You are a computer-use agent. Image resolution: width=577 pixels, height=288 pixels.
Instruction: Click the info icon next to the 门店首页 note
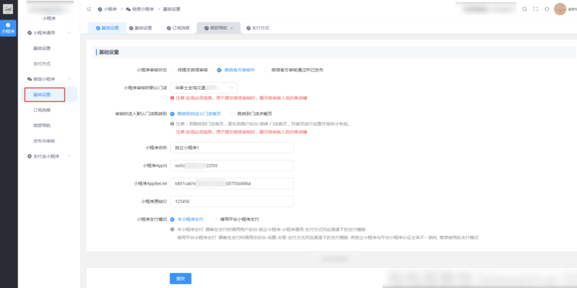(x=172, y=124)
